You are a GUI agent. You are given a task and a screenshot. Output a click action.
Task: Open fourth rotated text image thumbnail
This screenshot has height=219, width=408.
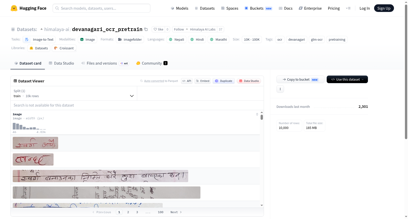pos(107,193)
